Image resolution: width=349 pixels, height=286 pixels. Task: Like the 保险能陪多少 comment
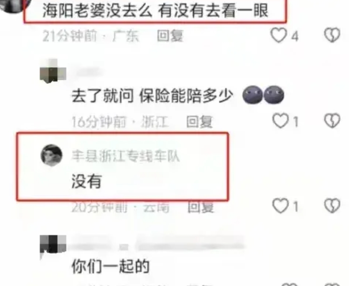tap(280, 121)
